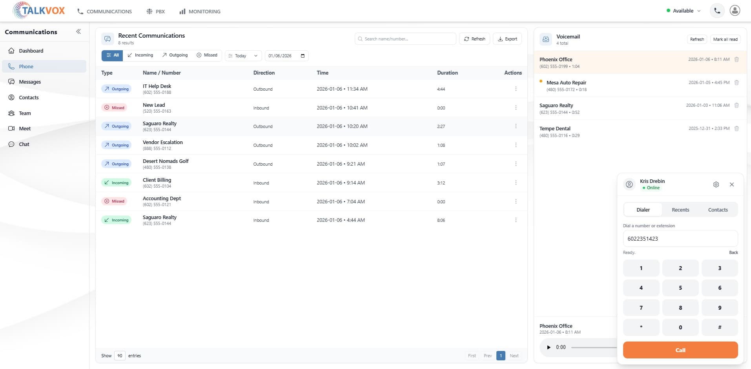751x369 pixels.
Task: Click the search name/number input field
Action: [405, 38]
